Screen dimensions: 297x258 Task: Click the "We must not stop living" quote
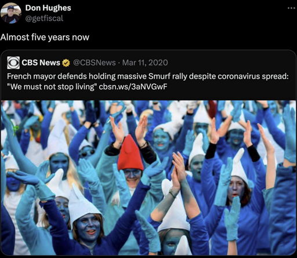pyautogui.click(x=52, y=87)
